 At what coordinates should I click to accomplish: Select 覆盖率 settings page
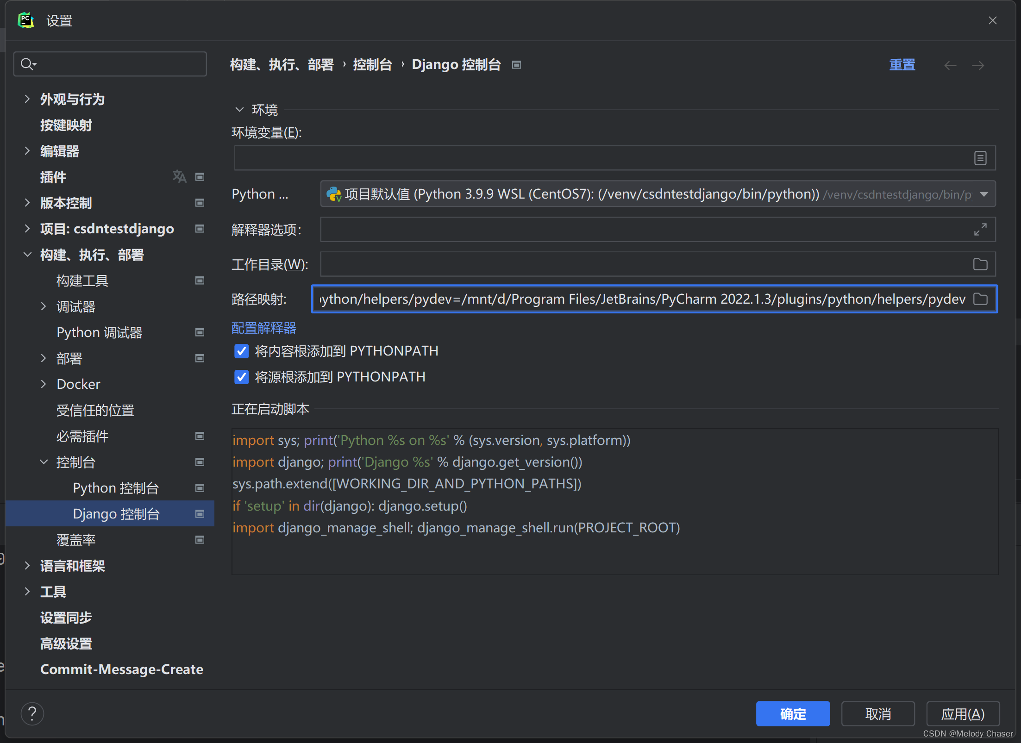[76, 540]
